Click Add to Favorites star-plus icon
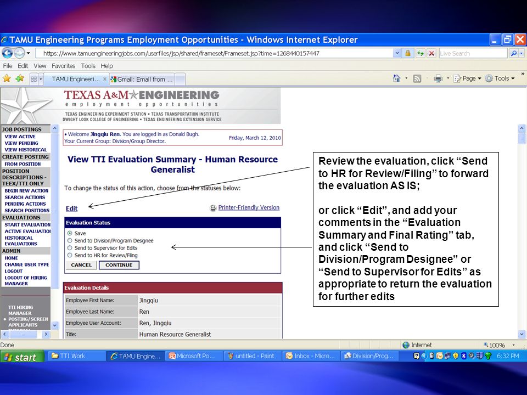This screenshot has height=395, width=527. click(x=20, y=78)
